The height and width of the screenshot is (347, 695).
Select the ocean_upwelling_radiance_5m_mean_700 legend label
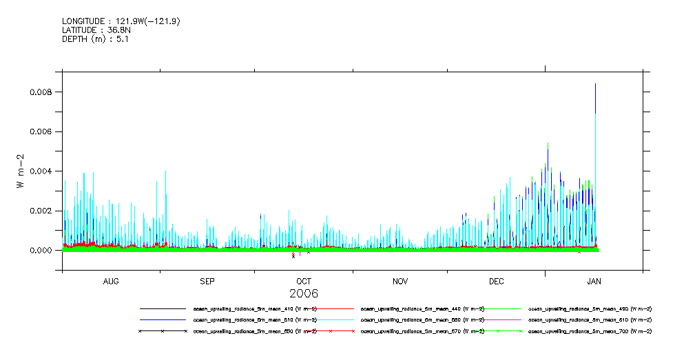coord(590,332)
